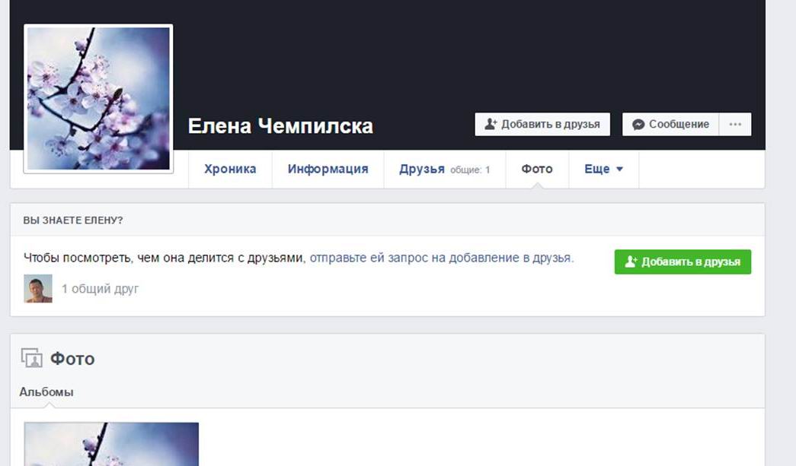Click the mutual friend's avatar thumbnail

pos(38,289)
